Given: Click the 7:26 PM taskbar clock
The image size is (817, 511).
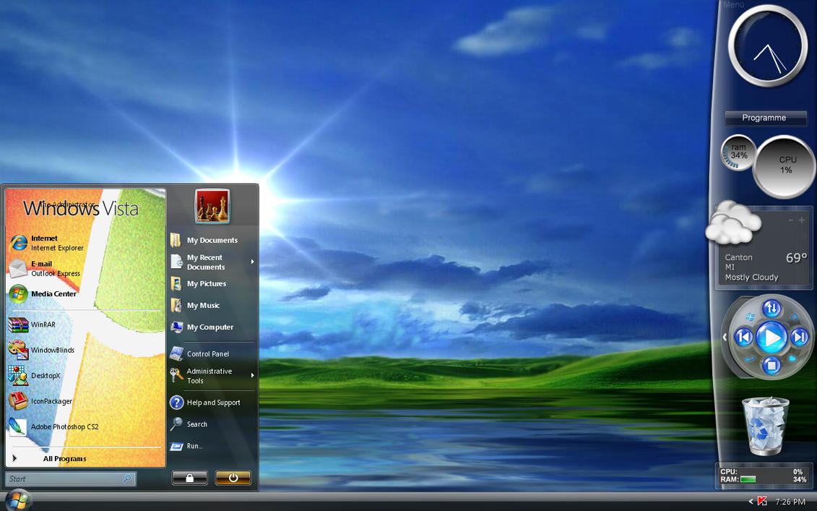Looking at the screenshot, I should (x=790, y=502).
